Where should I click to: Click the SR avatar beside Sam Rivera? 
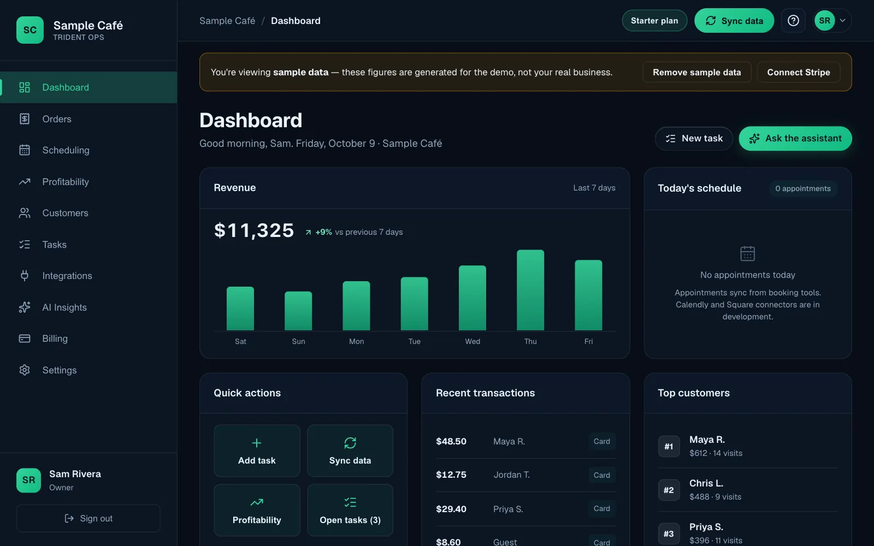click(28, 480)
